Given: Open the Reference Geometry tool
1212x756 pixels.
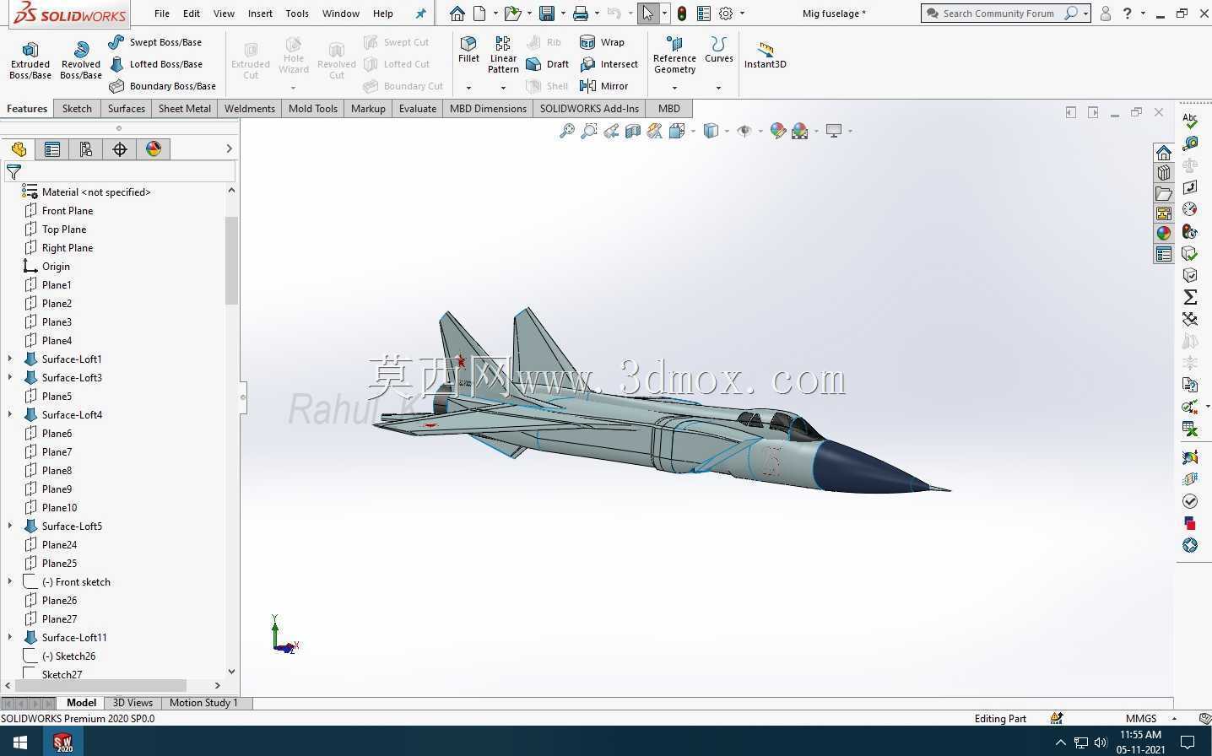Looking at the screenshot, I should 674,55.
